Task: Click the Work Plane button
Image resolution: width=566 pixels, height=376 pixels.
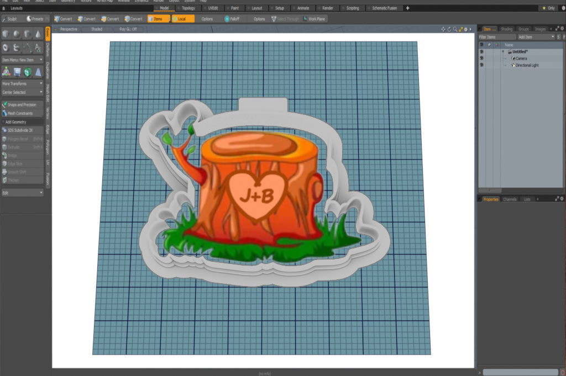Action: [x=314, y=19]
